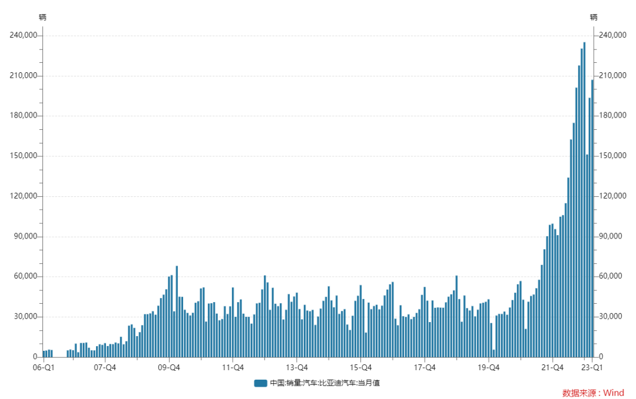The width and height of the screenshot is (636, 399).
Task: Click the 辆 unit label above right axis
Action: (x=594, y=18)
